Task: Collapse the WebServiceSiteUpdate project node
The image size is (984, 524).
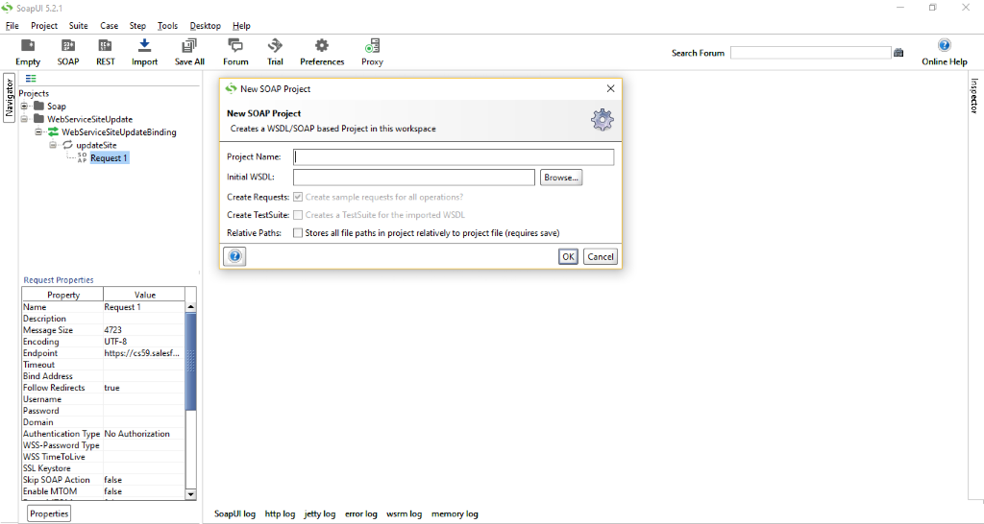Action: pyautogui.click(x=24, y=119)
